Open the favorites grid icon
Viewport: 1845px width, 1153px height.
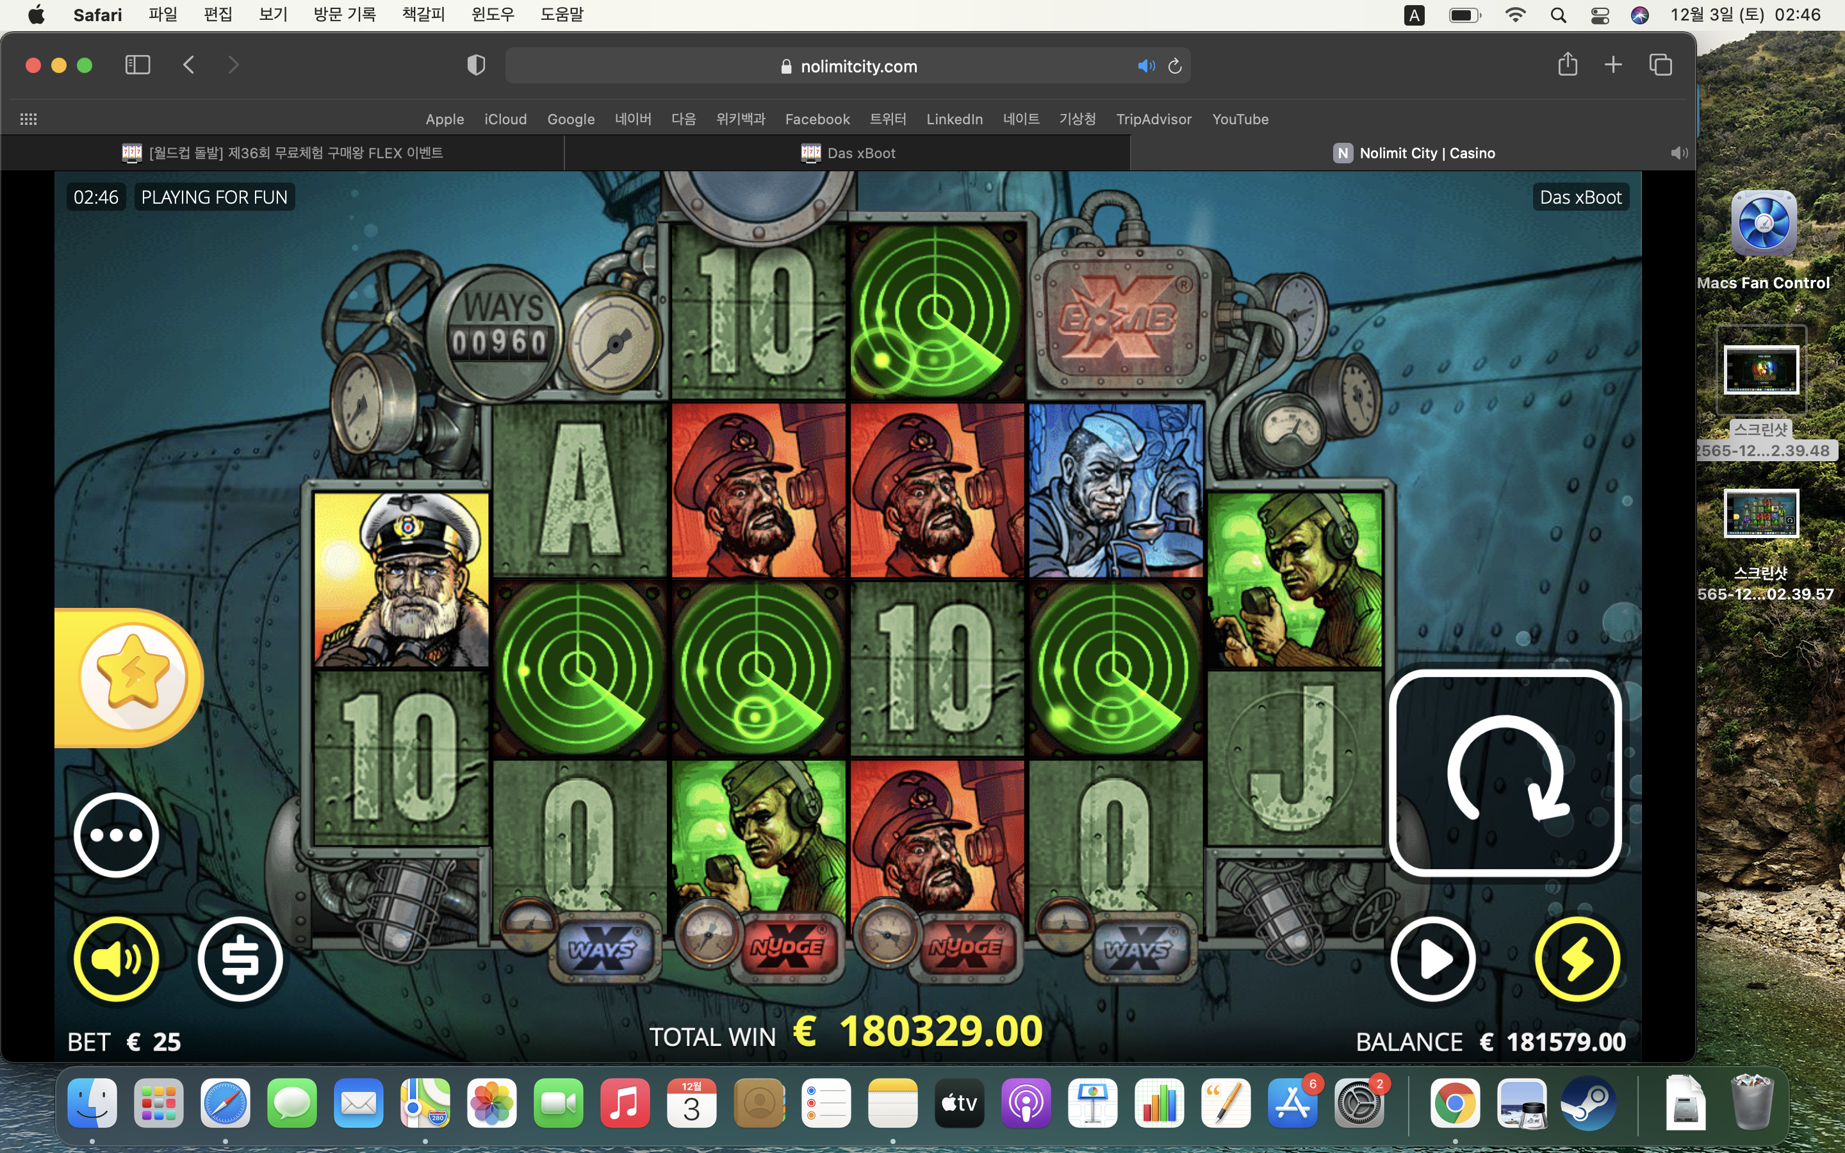pyautogui.click(x=28, y=119)
